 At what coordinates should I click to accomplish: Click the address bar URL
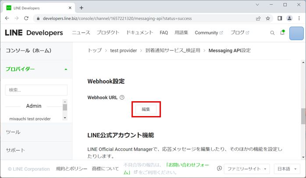pyautogui.click(x=117, y=18)
